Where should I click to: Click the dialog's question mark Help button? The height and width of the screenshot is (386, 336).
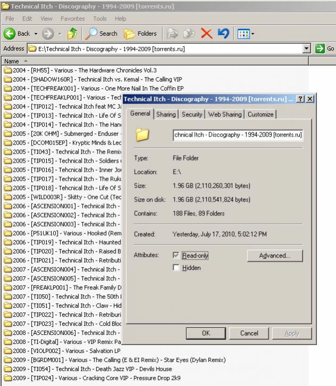coord(300,100)
